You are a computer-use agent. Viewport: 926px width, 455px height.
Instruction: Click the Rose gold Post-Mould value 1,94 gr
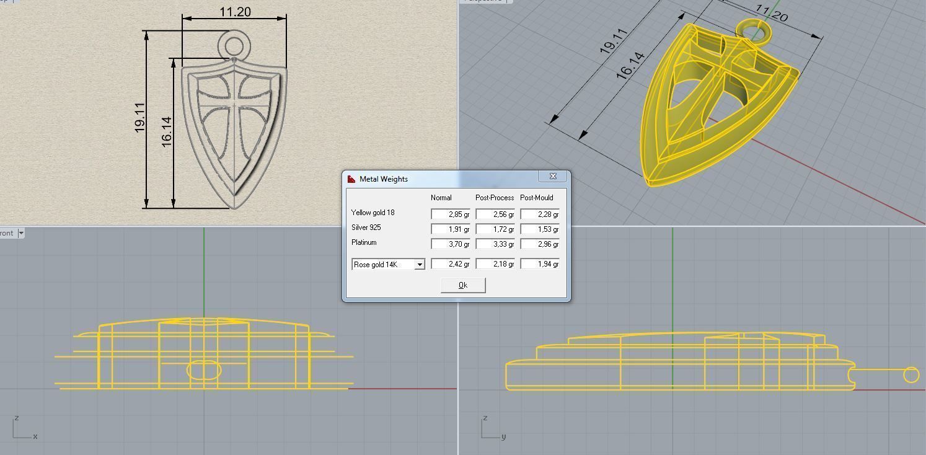pyautogui.click(x=540, y=263)
